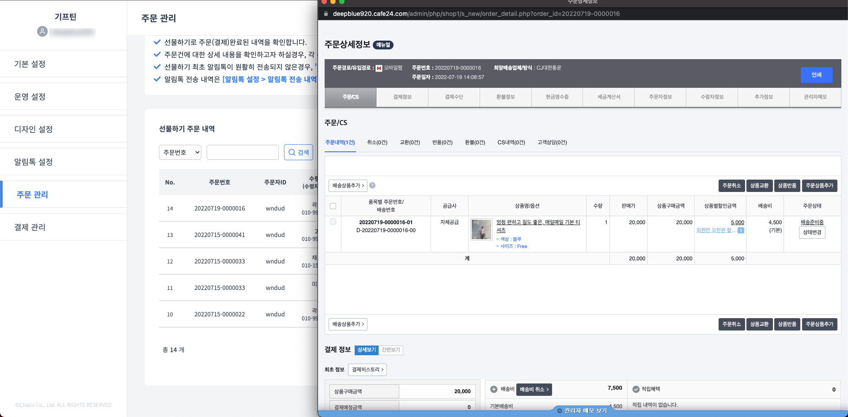
Task: Click the 매뉴얼 badge next to 주문상세정보
Action: 383,45
